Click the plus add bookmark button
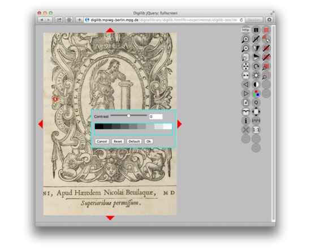311x249 pixels. coord(79,20)
